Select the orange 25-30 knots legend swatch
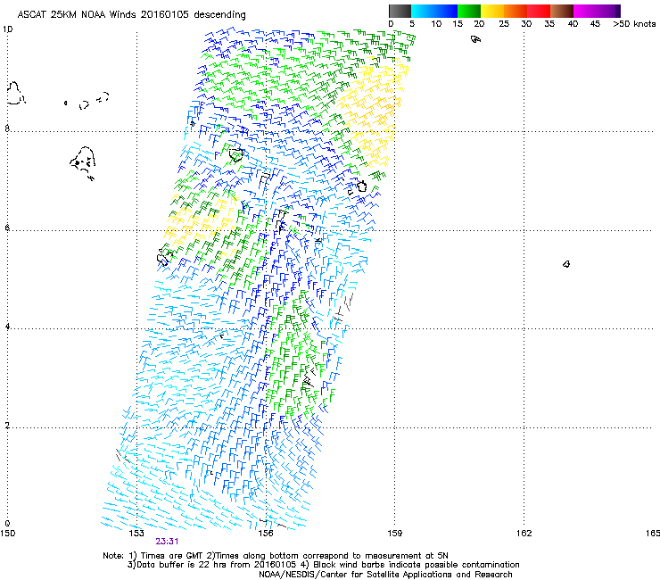The width and height of the screenshot is (660, 580). pos(516,11)
